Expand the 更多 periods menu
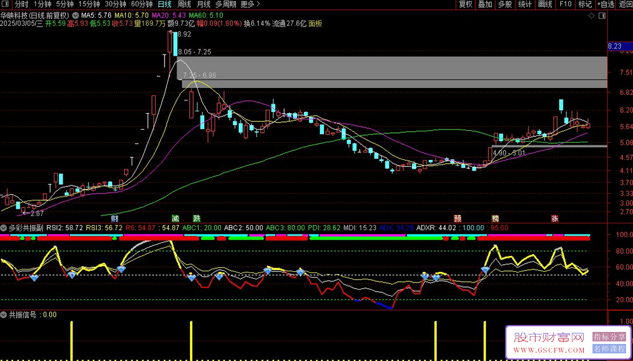This screenshot has height=361, width=633. click(x=250, y=4)
